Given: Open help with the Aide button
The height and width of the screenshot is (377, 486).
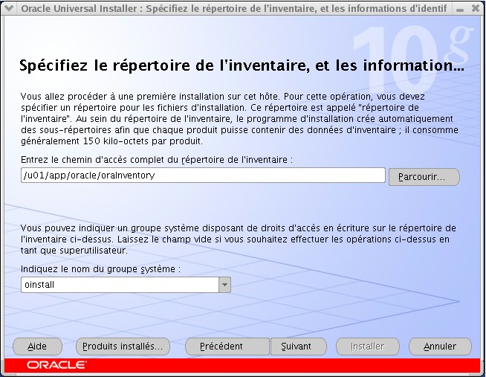Looking at the screenshot, I should coord(37,347).
